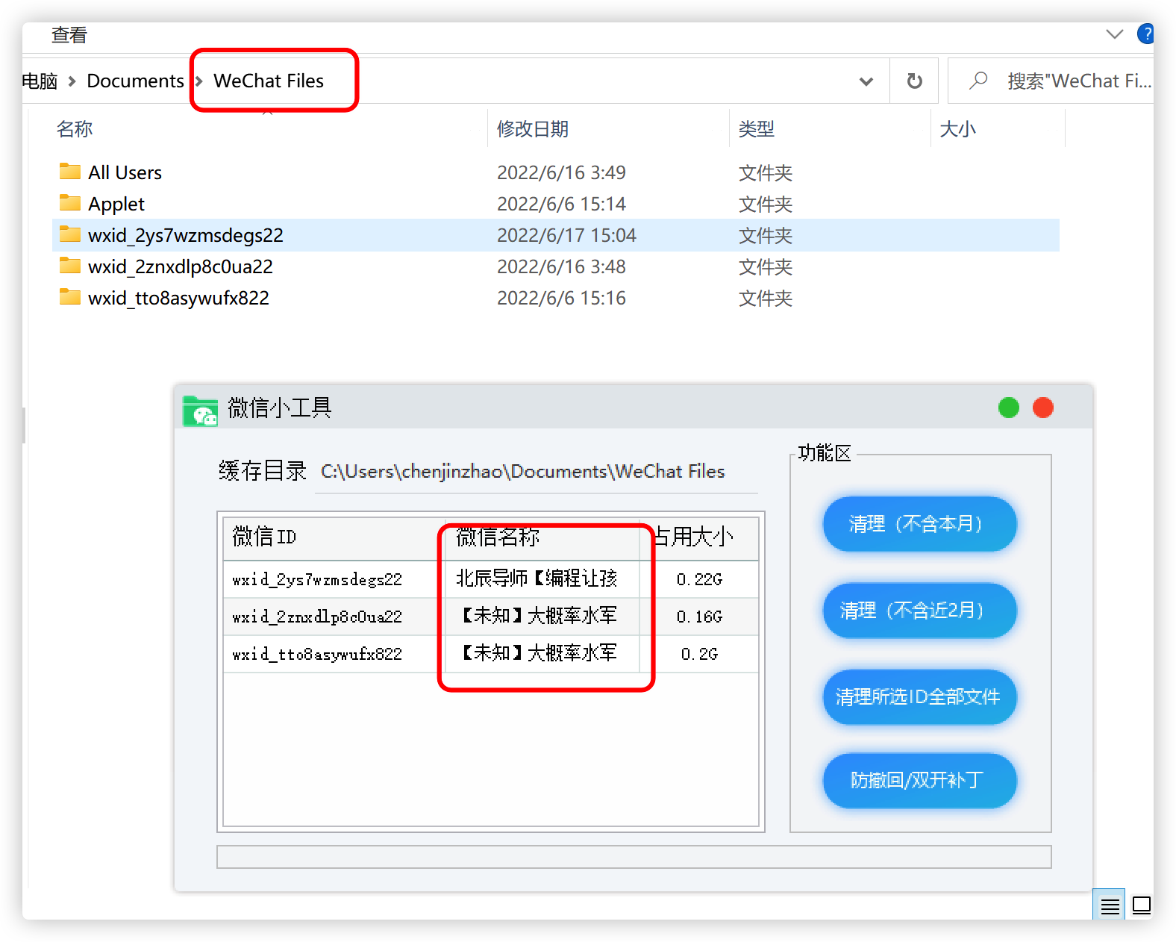Switch to details view icon
1176x942 pixels.
click(x=1110, y=905)
